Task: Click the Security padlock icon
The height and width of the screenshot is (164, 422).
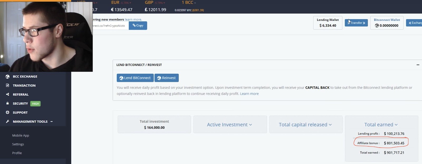Action: [7, 103]
